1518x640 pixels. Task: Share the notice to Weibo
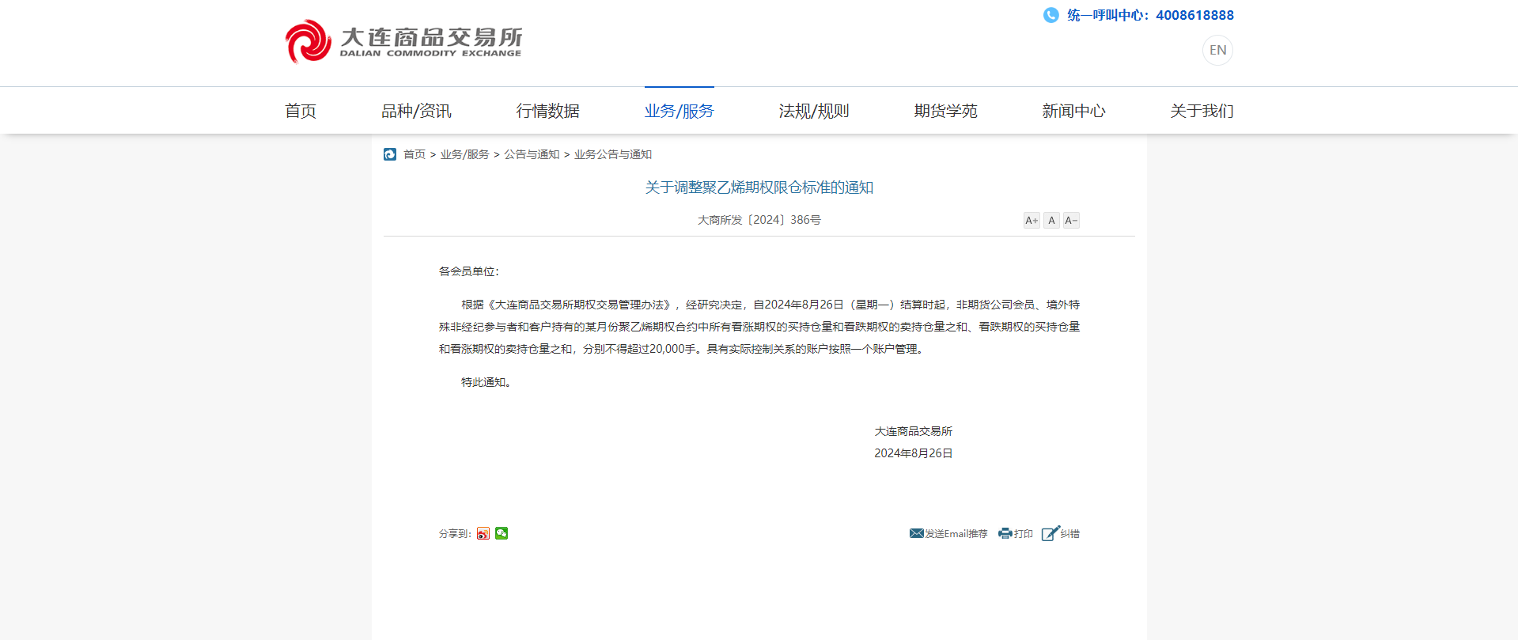coord(483,534)
